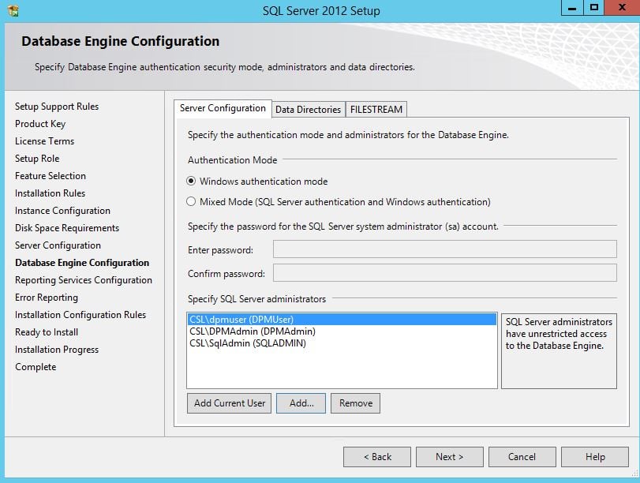Click Reporting Services Configuration step
Image resolution: width=640 pixels, height=483 pixels.
84,280
